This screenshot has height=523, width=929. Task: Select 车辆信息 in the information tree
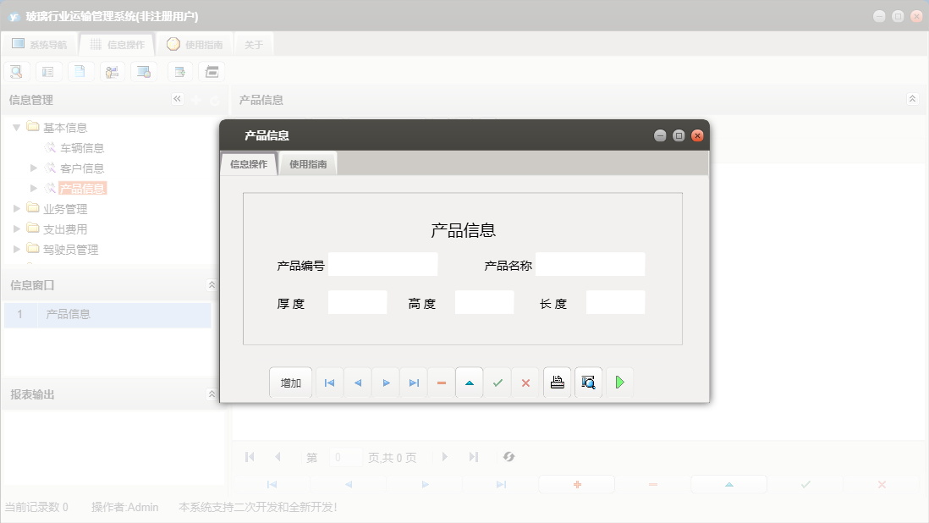pyautogui.click(x=82, y=147)
